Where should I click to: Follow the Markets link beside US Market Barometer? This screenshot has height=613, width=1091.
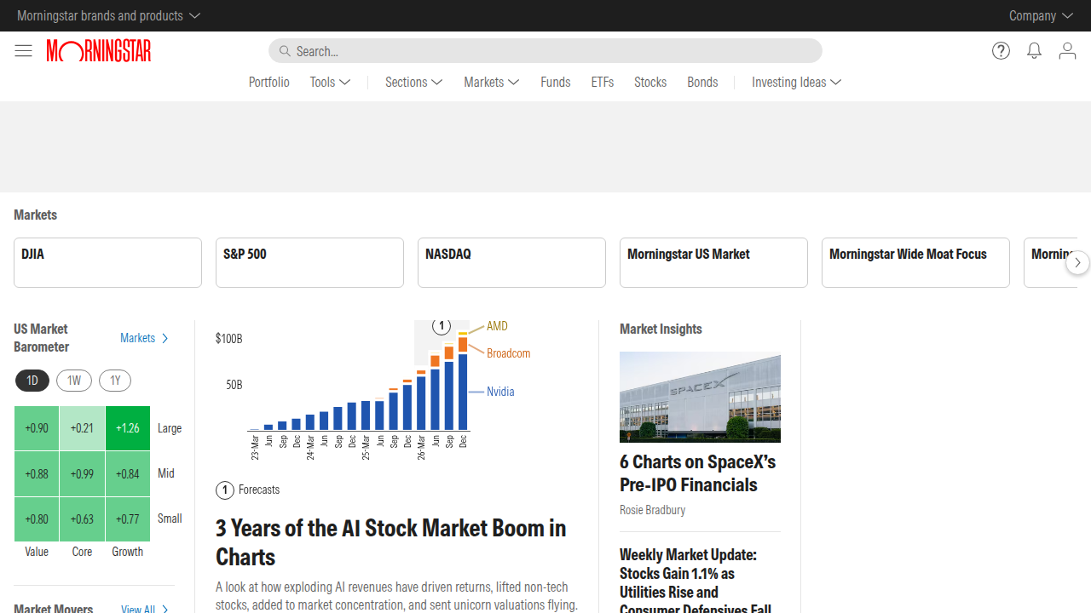click(x=145, y=338)
